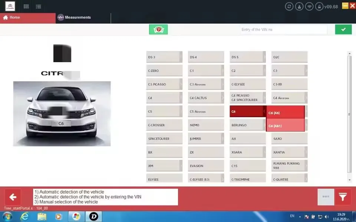Click the green license plate detection icon
The image size is (356, 222).
[158, 29]
